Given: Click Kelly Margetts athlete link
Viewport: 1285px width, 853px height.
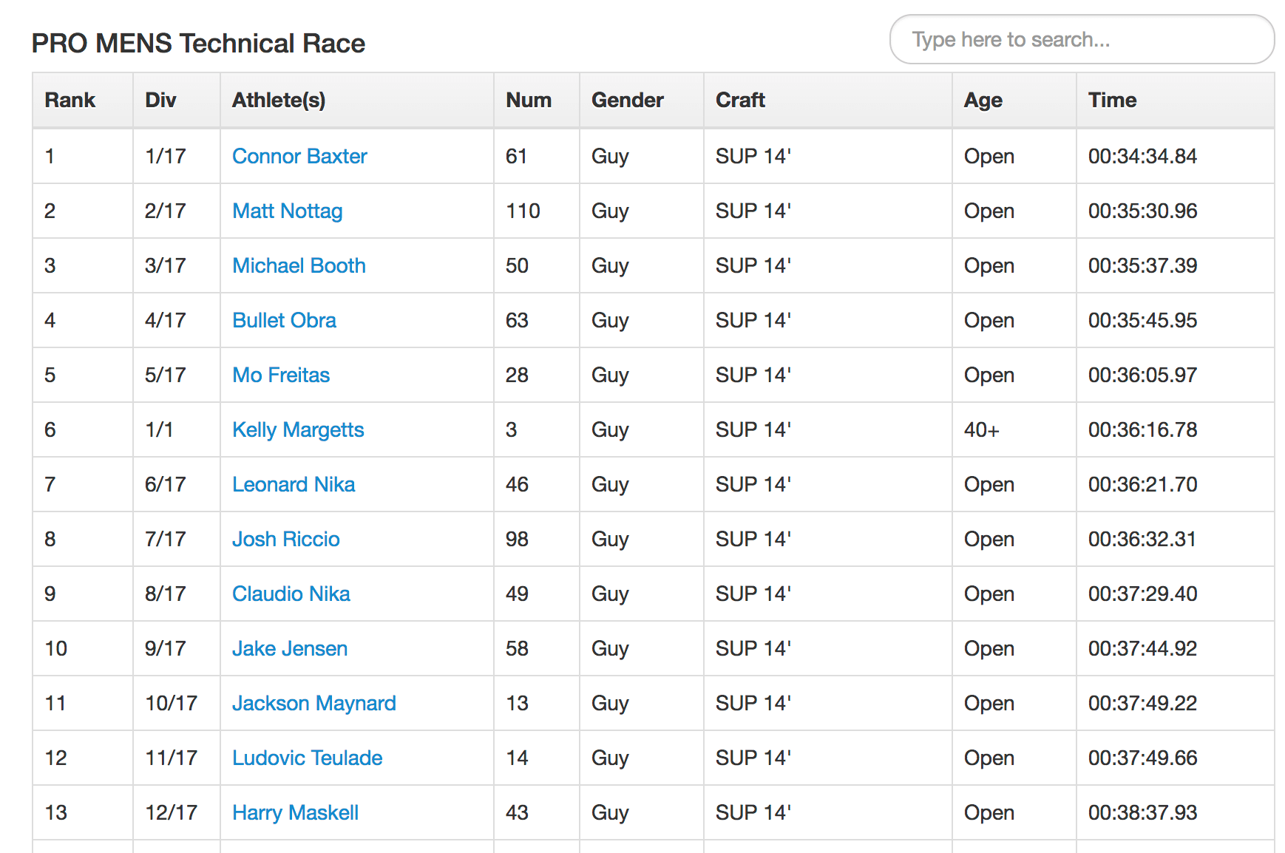Looking at the screenshot, I should (298, 429).
